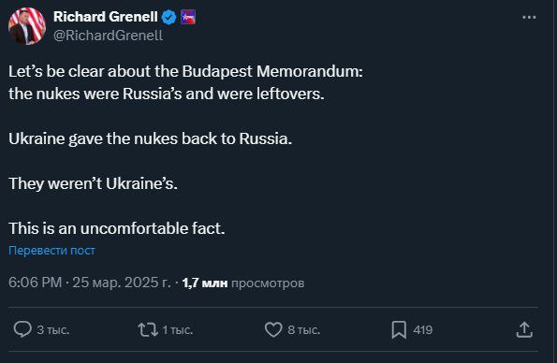The width and height of the screenshot is (557, 363).
Task: Like the post with heart icon
Action: coord(273,329)
